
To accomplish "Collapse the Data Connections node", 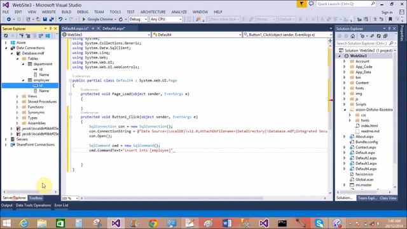I will 6,48.
